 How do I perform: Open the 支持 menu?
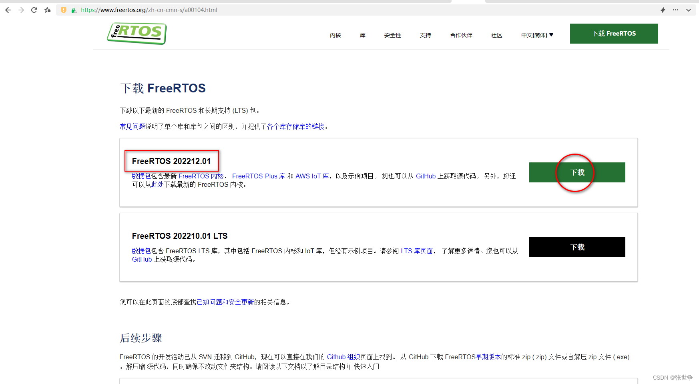426,35
